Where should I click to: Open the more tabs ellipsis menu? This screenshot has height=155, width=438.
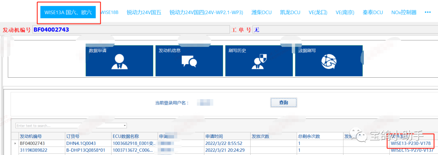point(427,12)
